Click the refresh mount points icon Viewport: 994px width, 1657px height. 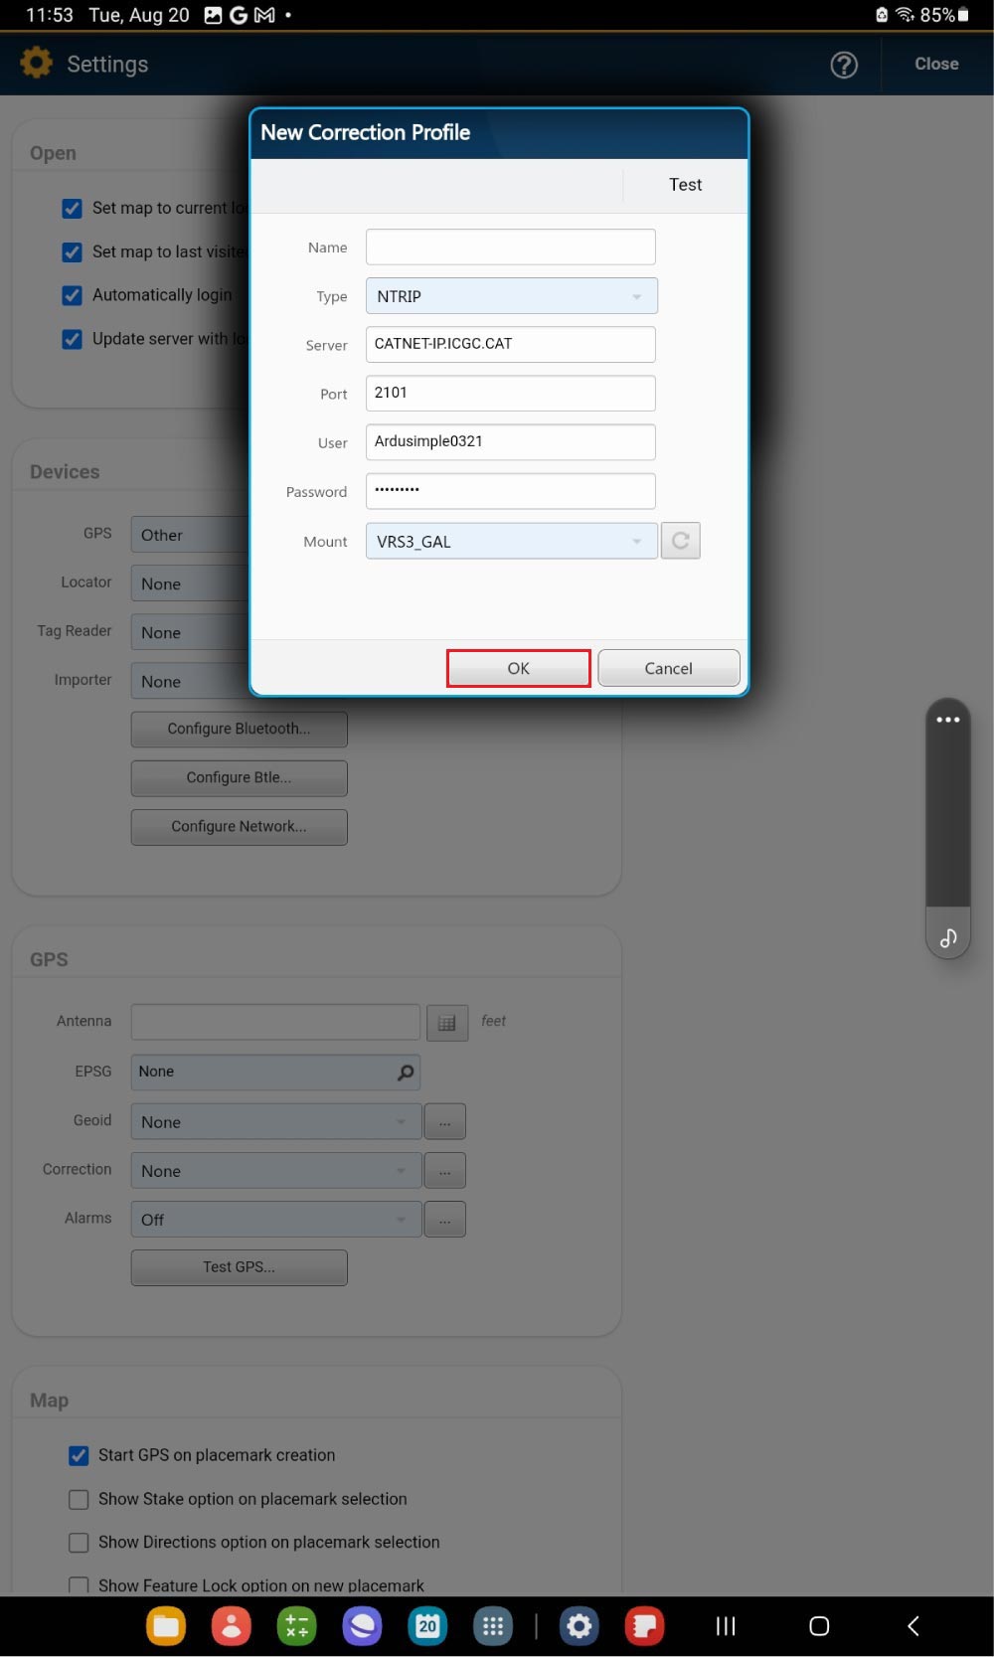[x=681, y=541]
